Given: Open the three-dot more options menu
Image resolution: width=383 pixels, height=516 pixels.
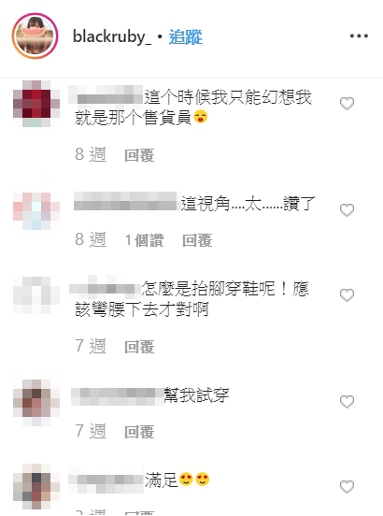Looking at the screenshot, I should coord(359,36).
